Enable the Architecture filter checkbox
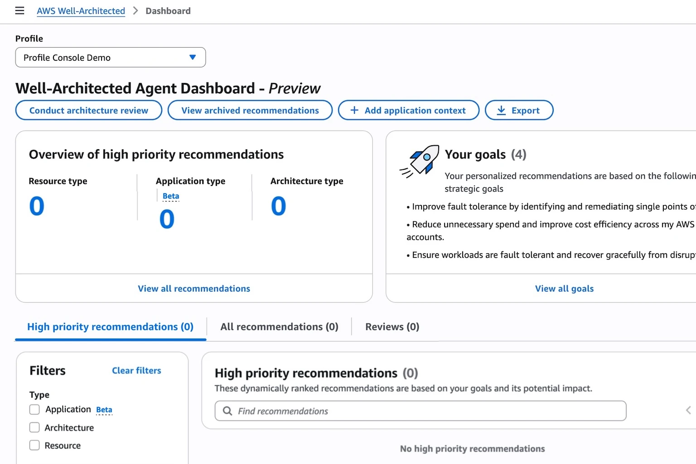 (x=34, y=427)
